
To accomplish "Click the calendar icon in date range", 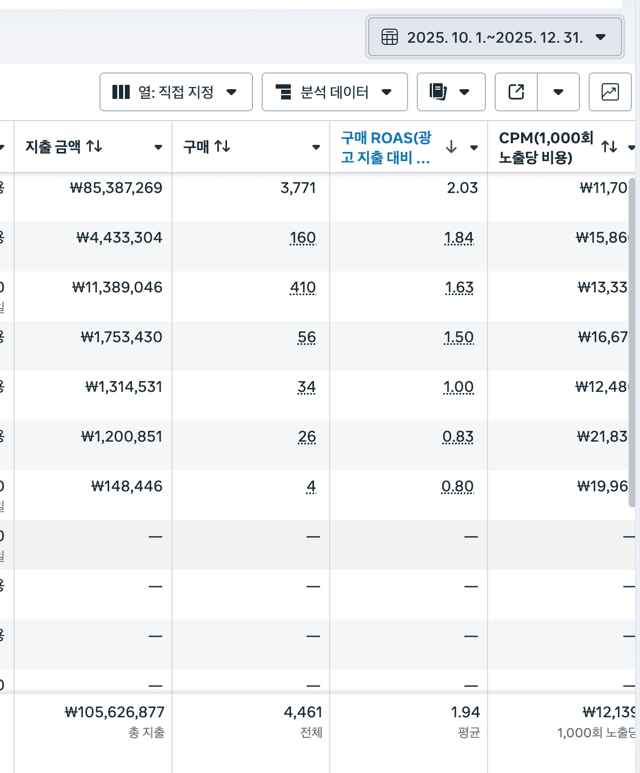I will pos(390,37).
